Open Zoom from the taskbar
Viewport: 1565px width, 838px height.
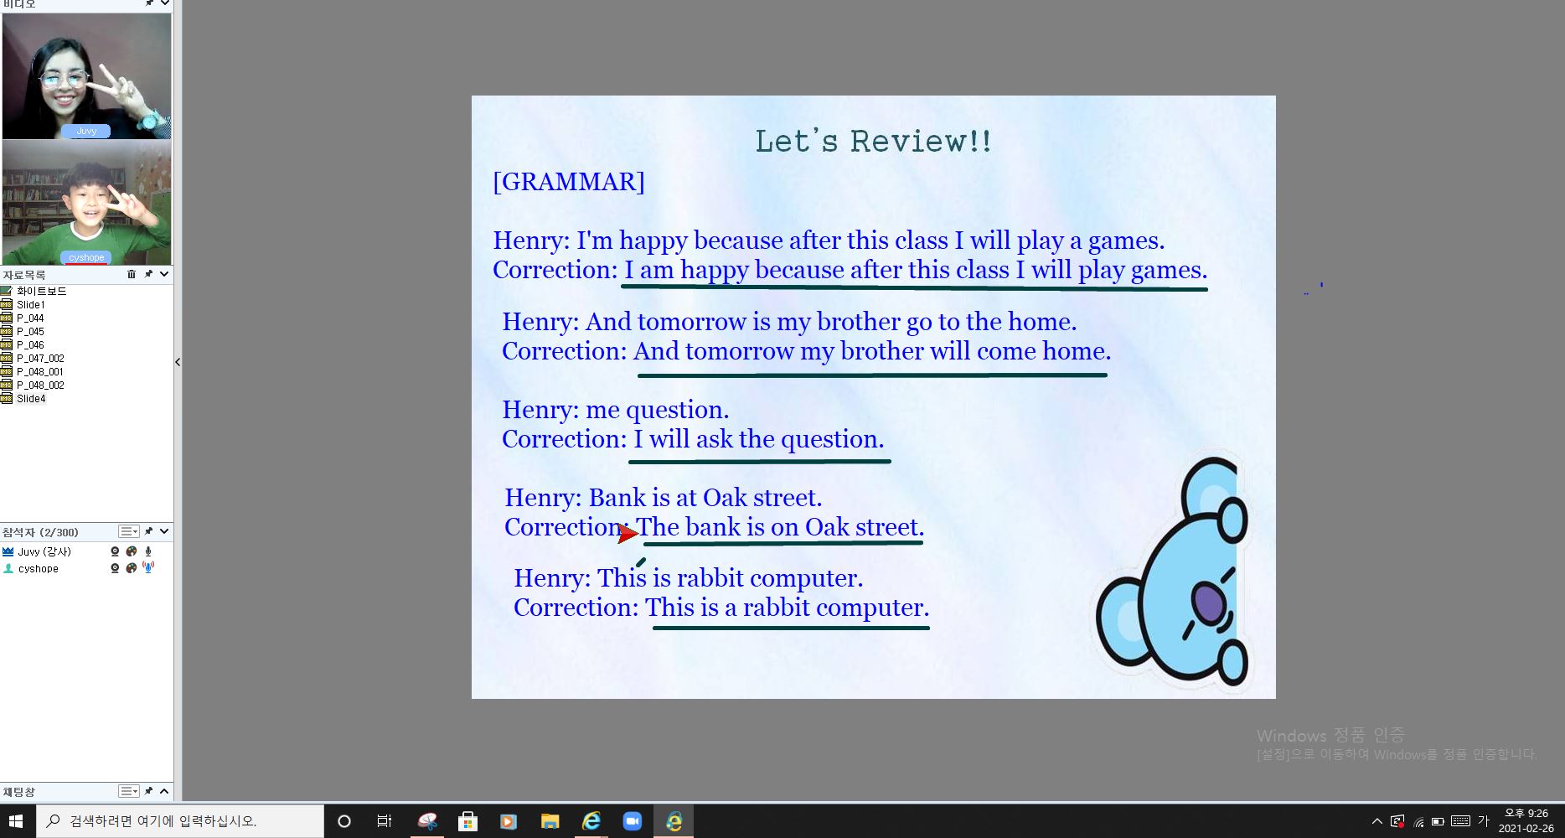coord(633,821)
